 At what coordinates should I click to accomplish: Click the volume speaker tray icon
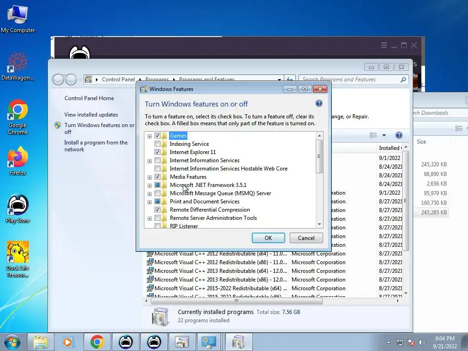coord(421,342)
